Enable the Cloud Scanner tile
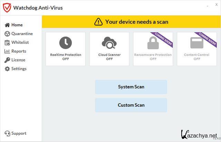The image size is (221, 142). (x=109, y=49)
